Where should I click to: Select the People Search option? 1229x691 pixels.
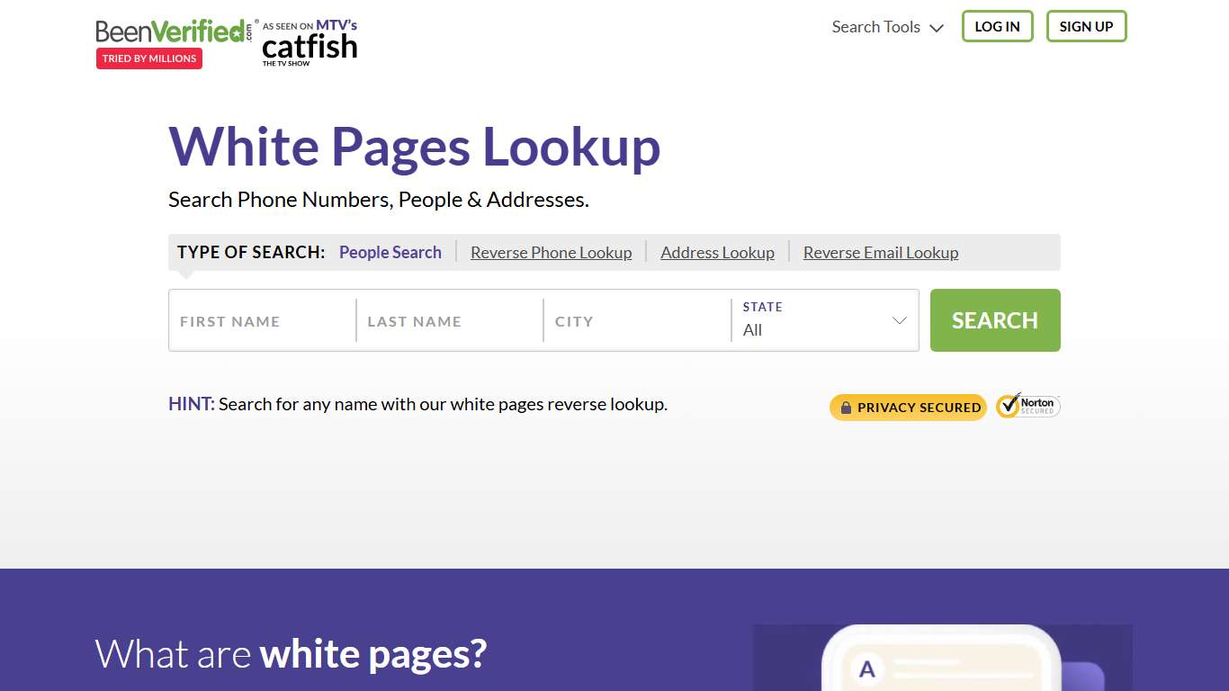(390, 252)
